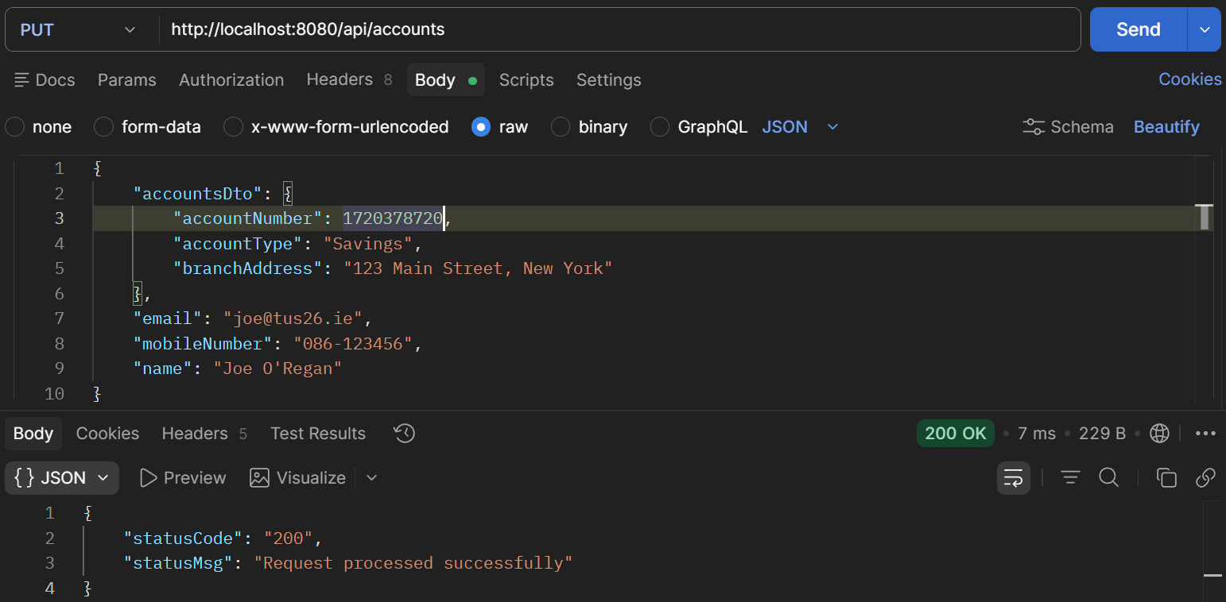Click the 229 B response size
The height and width of the screenshot is (602, 1226).
pos(1102,434)
